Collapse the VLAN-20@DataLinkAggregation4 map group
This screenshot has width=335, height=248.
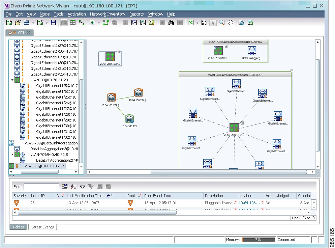point(292,71)
